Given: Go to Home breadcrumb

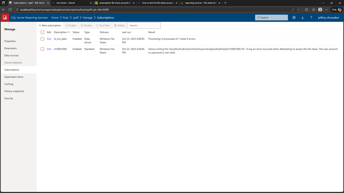Looking at the screenshot, I should tap(55, 18).
